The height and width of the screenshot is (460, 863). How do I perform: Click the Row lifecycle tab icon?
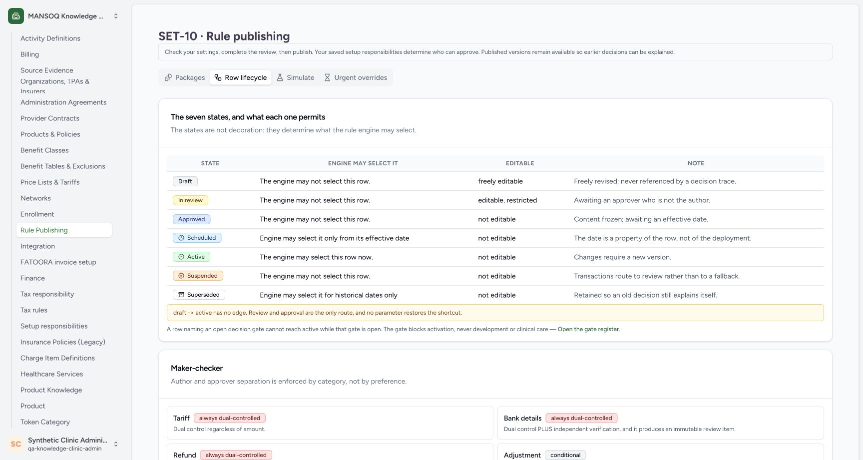218,77
